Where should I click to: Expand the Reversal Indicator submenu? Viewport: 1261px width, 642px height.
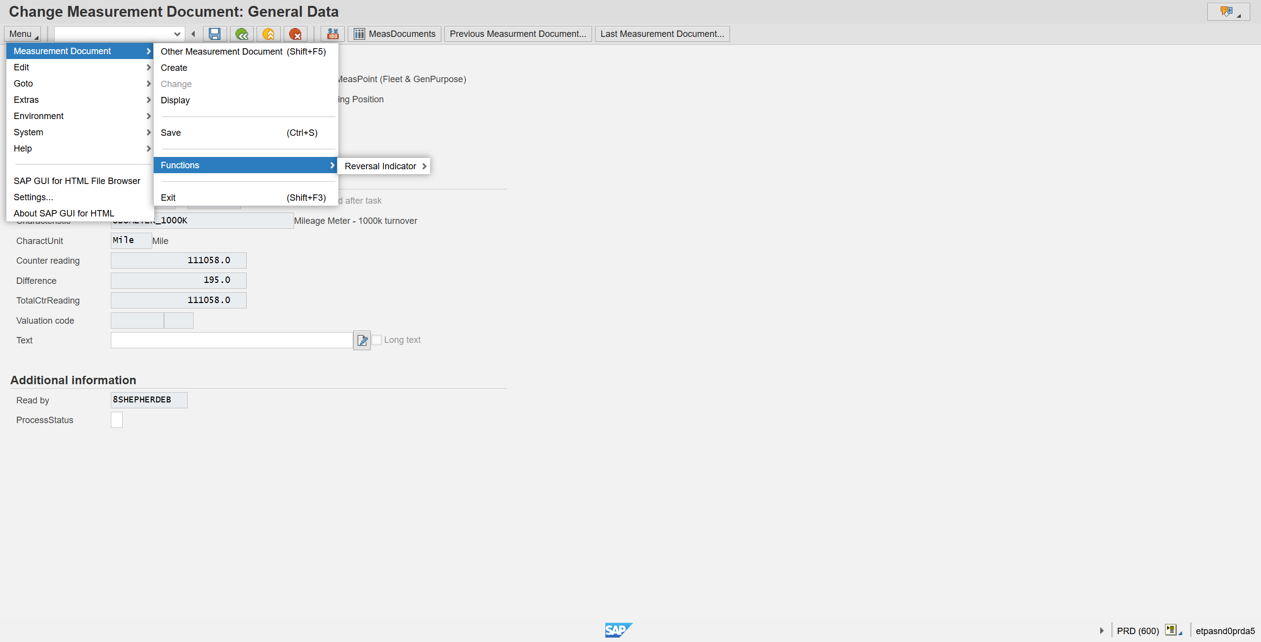384,166
